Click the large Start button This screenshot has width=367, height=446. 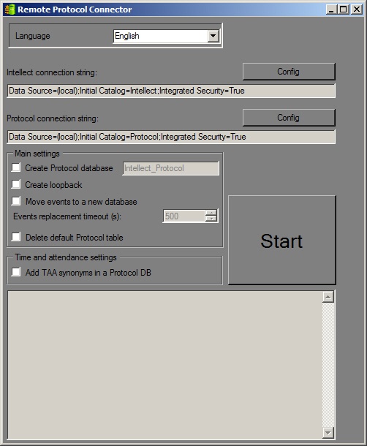click(282, 240)
